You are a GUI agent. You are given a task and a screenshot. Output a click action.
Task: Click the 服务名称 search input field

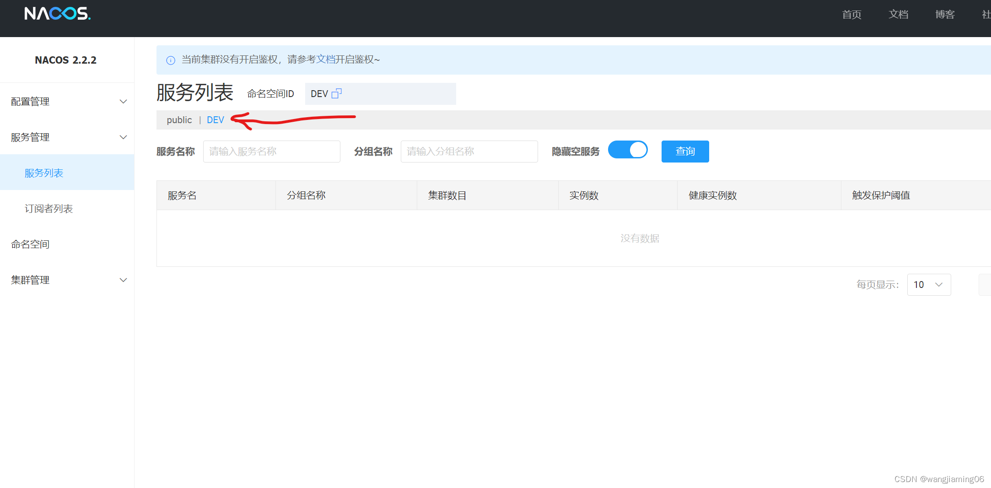click(271, 151)
